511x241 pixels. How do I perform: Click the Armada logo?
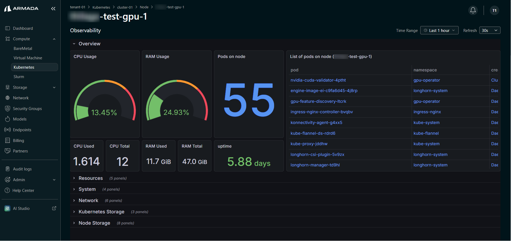(x=21, y=9)
